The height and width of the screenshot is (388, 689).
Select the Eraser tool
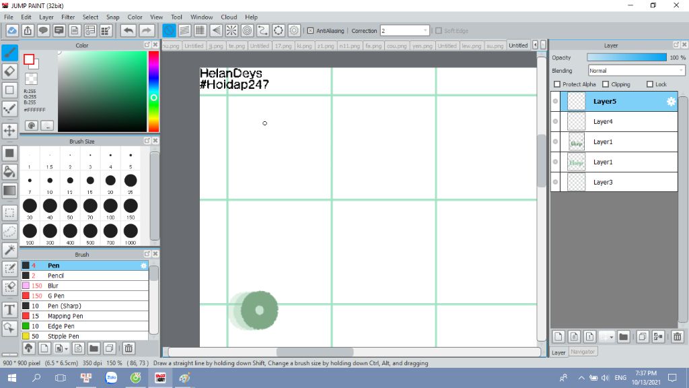[9, 71]
